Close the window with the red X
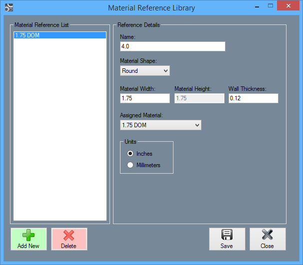The height and width of the screenshot is (265, 303). point(288,5)
